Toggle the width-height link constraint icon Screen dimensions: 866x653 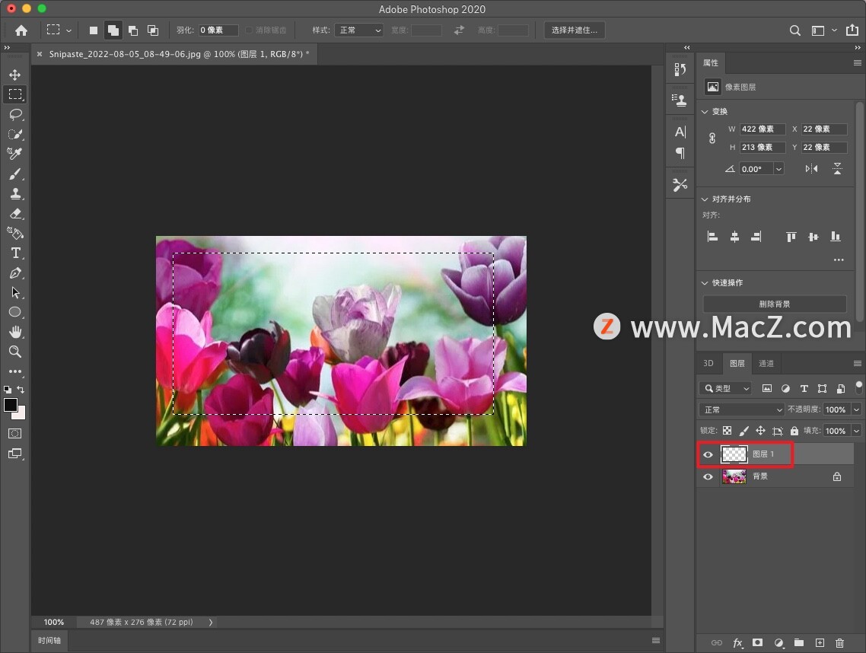point(712,138)
